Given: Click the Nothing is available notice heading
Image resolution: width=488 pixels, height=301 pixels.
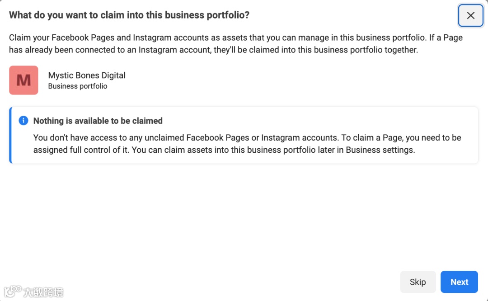Looking at the screenshot, I should pyautogui.click(x=98, y=121).
